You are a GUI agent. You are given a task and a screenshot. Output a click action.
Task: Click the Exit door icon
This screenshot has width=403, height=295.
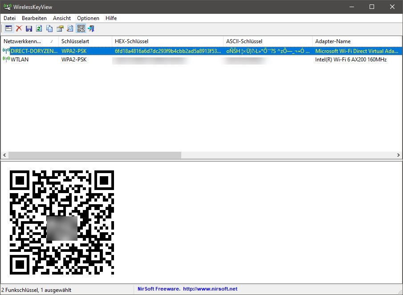point(91,28)
